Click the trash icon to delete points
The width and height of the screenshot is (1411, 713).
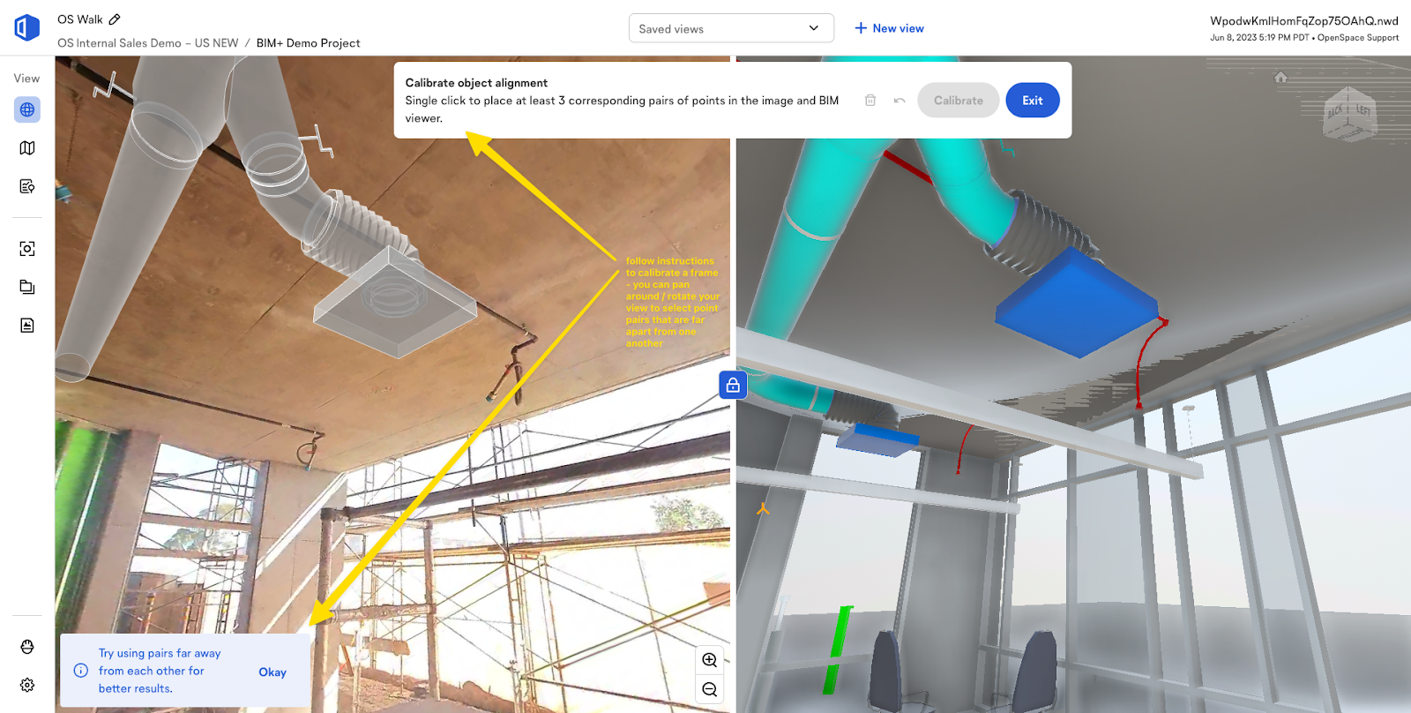870,101
